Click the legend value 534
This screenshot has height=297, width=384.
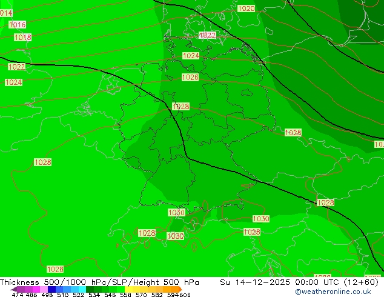pos(94,295)
